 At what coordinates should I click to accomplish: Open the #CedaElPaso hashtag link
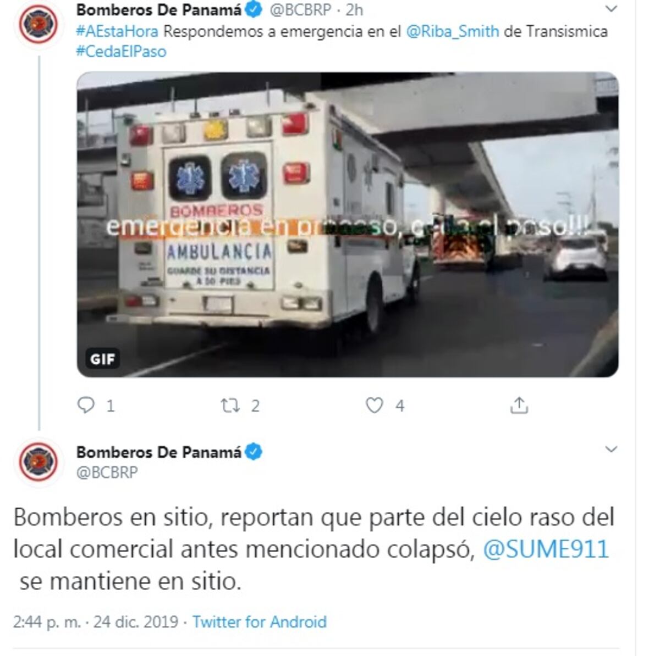121,52
